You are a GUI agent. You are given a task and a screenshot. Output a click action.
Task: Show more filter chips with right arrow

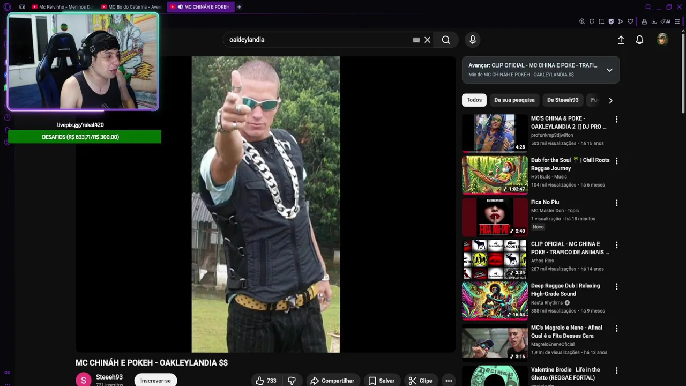(610, 100)
